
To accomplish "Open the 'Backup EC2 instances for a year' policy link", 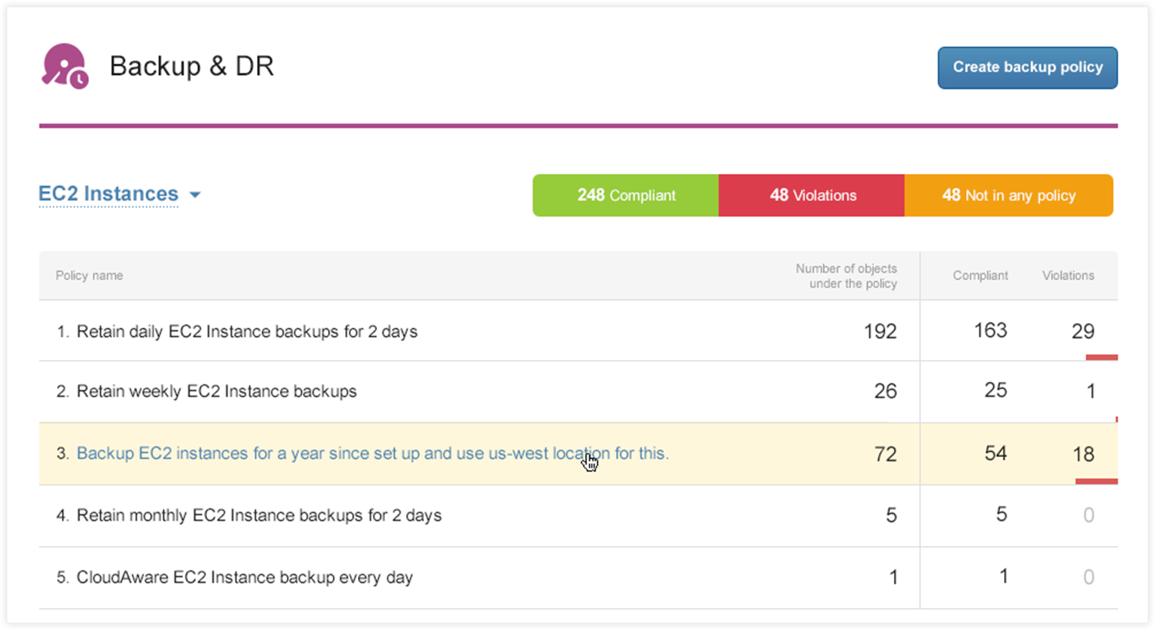I will tap(372, 453).
